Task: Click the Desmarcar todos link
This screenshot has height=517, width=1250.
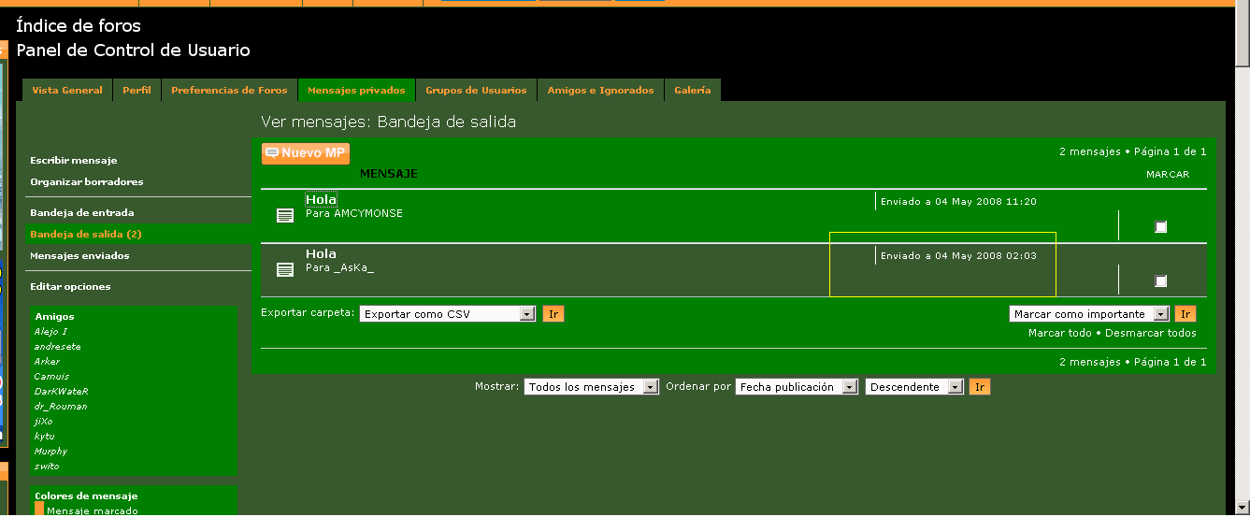Action: [x=1150, y=334]
